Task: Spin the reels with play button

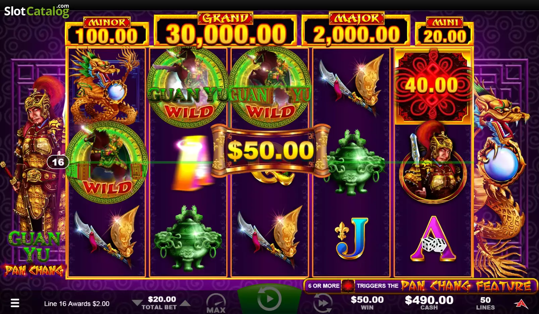Action: [x=269, y=299]
